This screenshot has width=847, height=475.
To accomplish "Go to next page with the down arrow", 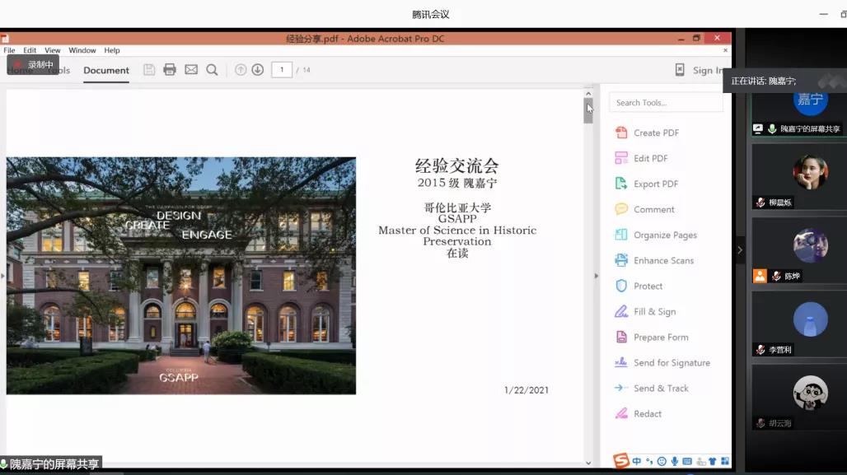I will click(258, 70).
